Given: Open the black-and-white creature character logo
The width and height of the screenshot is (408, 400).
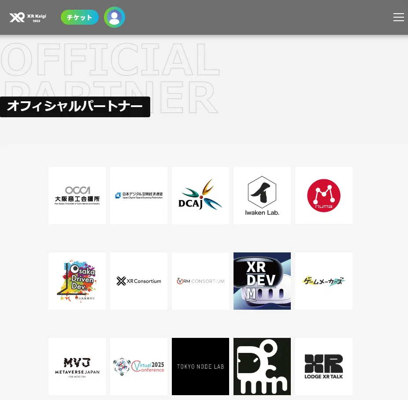Looking at the screenshot, I should pos(262,367).
